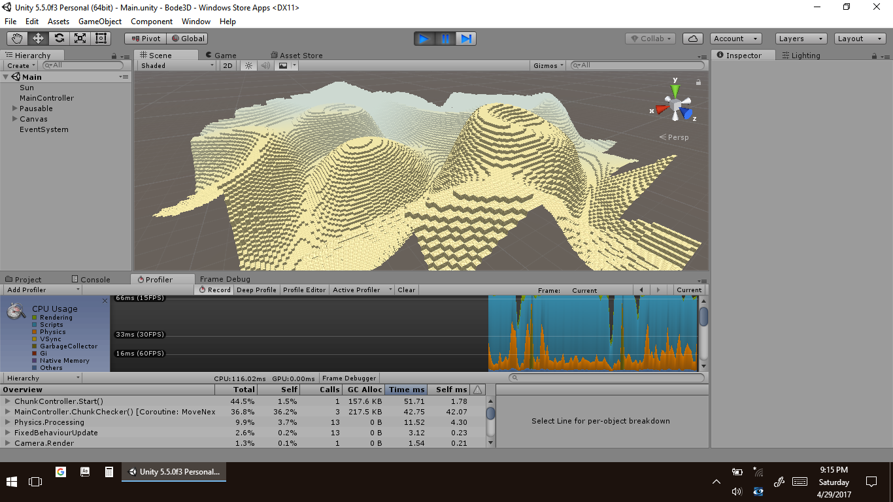Select the Scale tool
The width and height of the screenshot is (893, 502).
(80, 39)
